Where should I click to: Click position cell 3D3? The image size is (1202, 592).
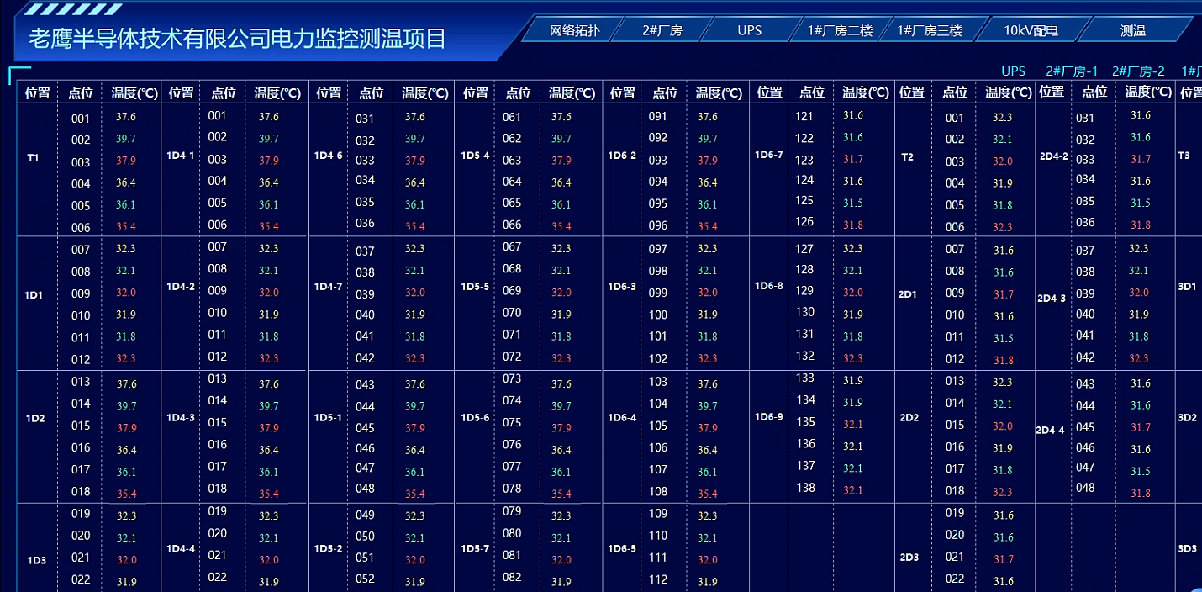click(x=1187, y=548)
